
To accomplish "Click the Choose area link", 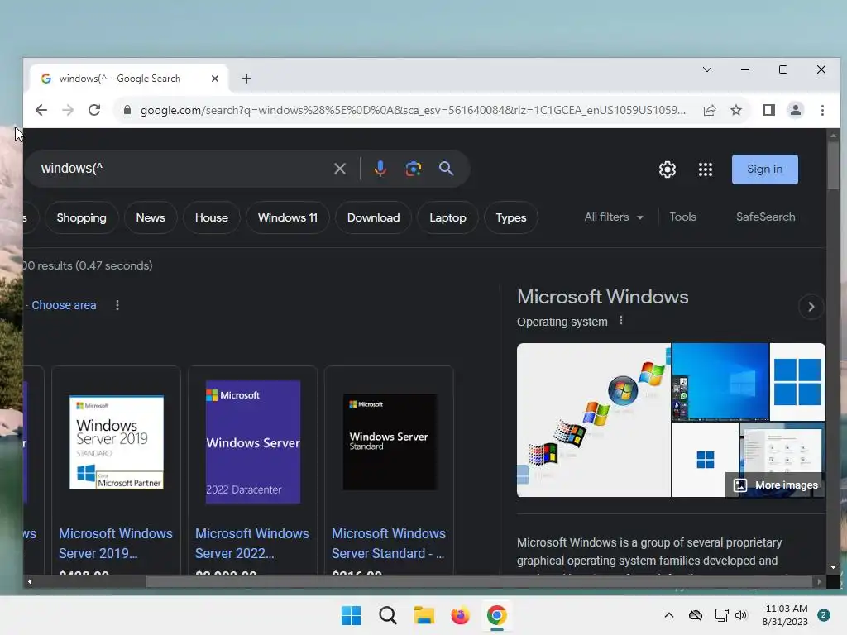I will (x=64, y=306).
